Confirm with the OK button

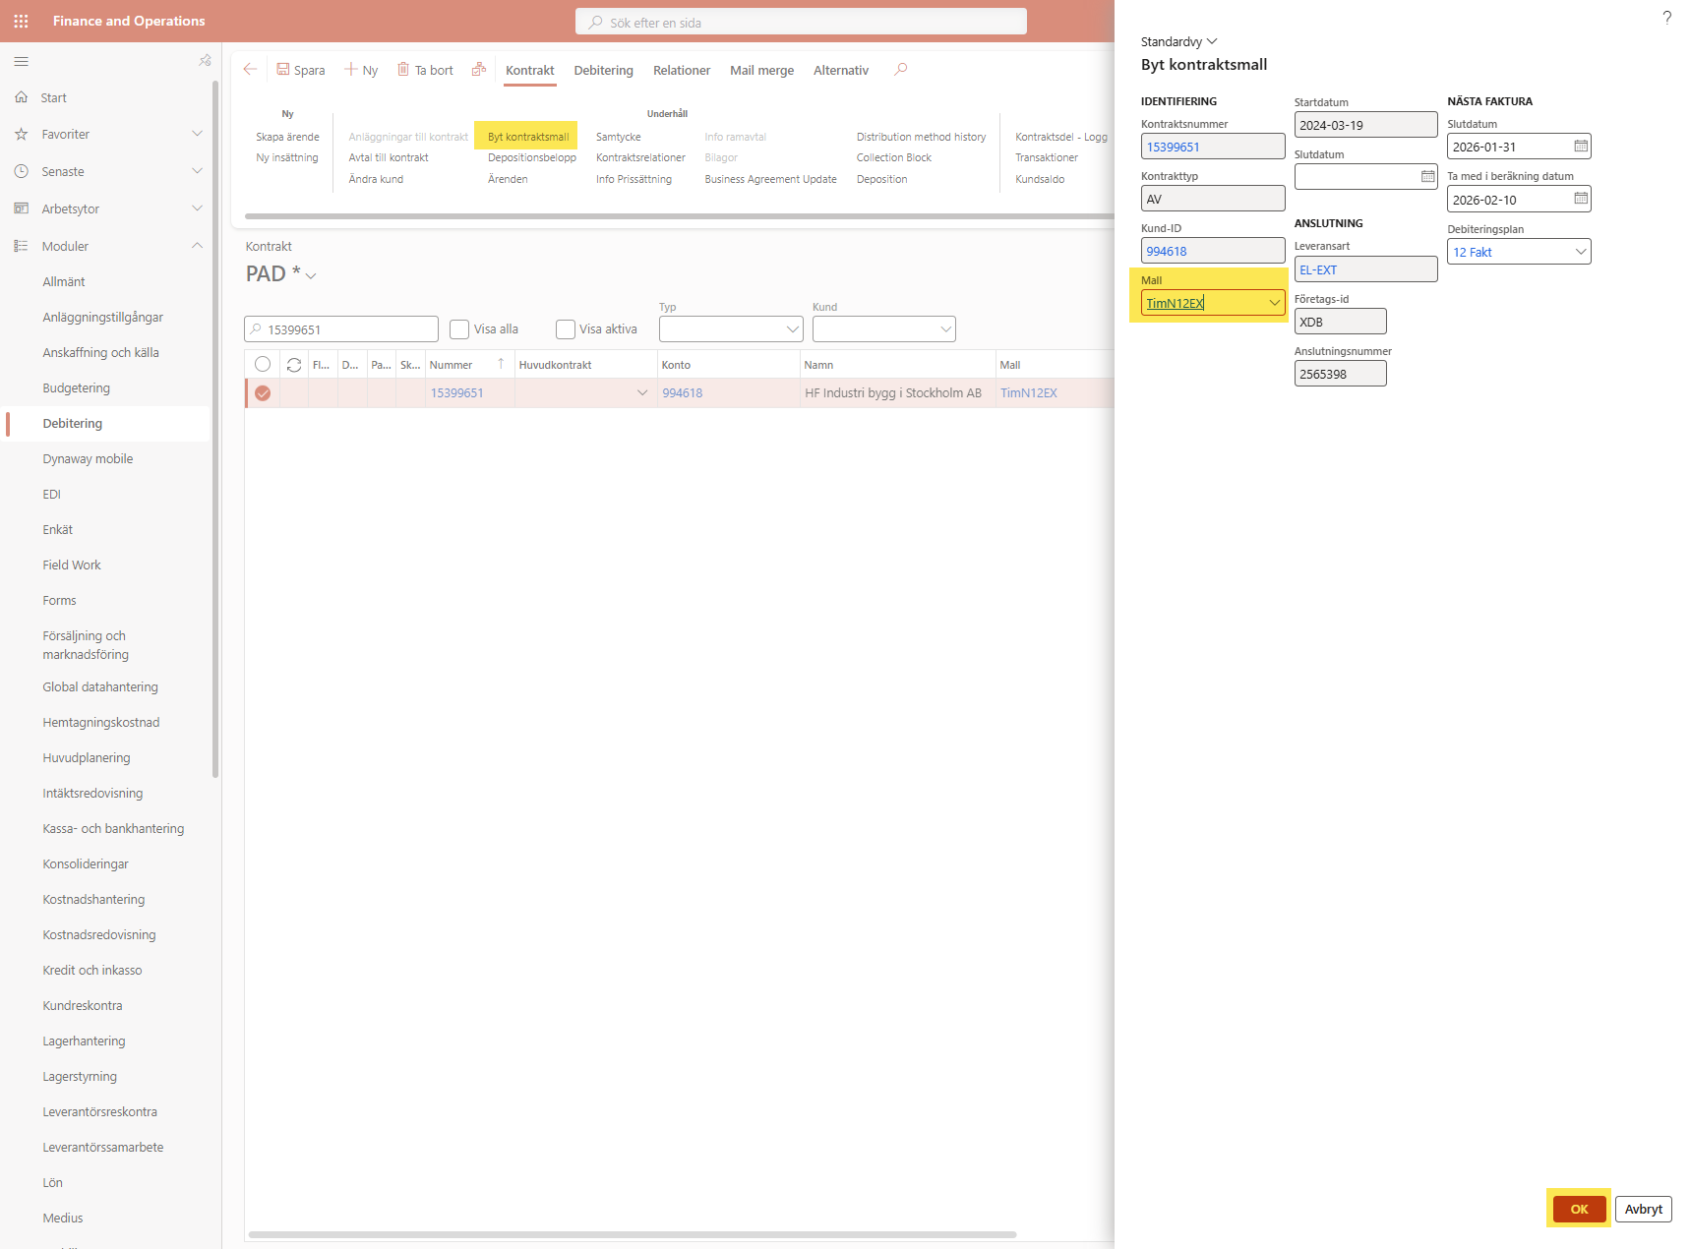pos(1579,1209)
